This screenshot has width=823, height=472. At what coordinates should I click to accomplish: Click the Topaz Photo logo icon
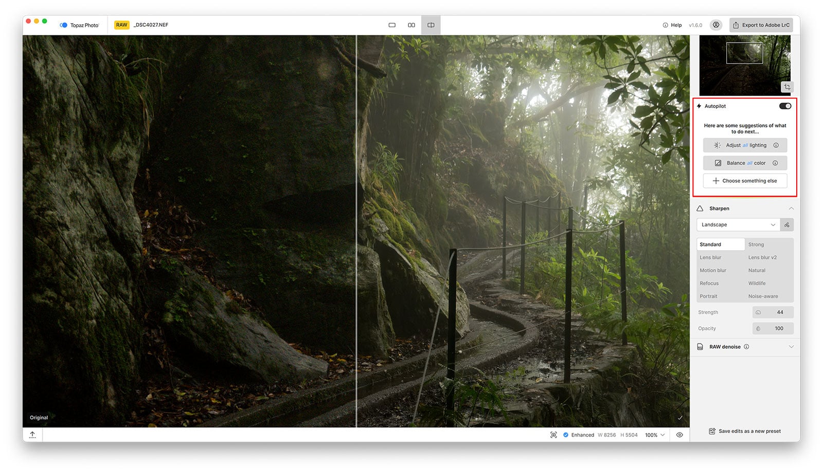[x=64, y=25]
